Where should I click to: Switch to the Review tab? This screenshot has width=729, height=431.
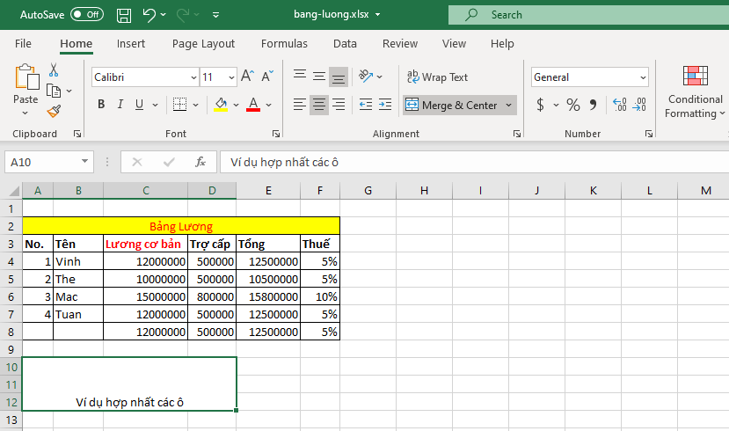[x=400, y=44]
